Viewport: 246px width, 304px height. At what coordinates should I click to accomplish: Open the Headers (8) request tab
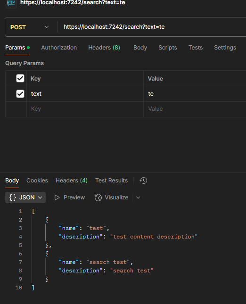[104, 48]
